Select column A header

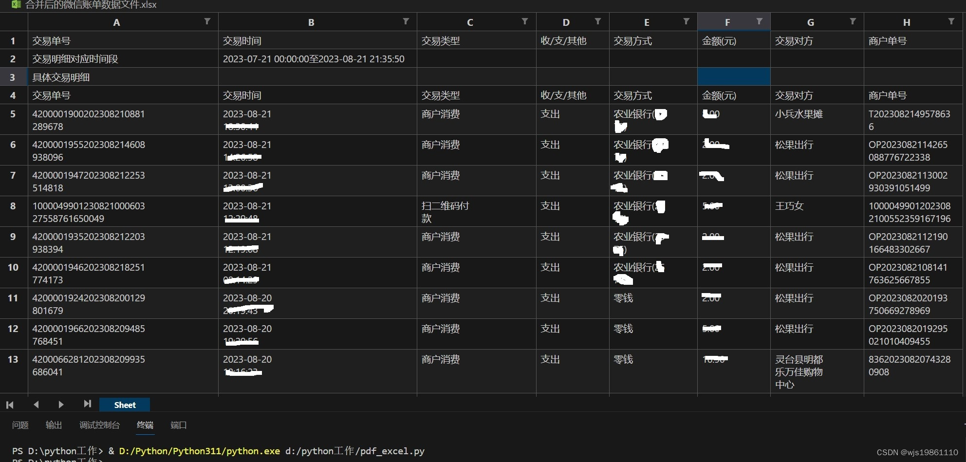(116, 22)
